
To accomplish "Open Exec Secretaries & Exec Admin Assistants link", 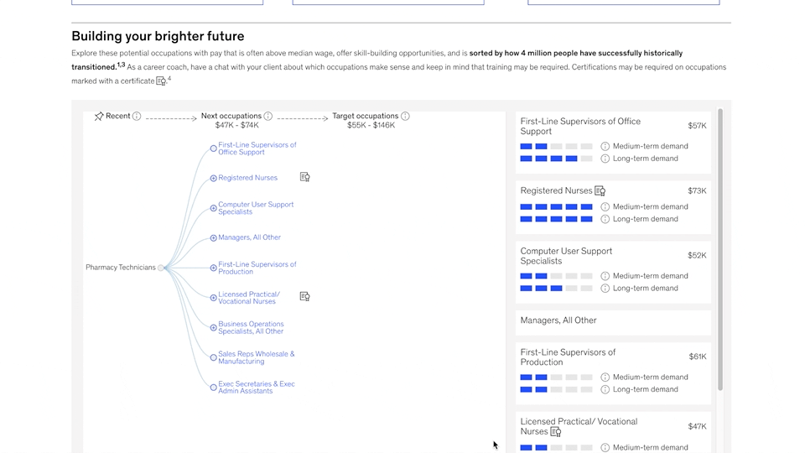I will pos(256,388).
